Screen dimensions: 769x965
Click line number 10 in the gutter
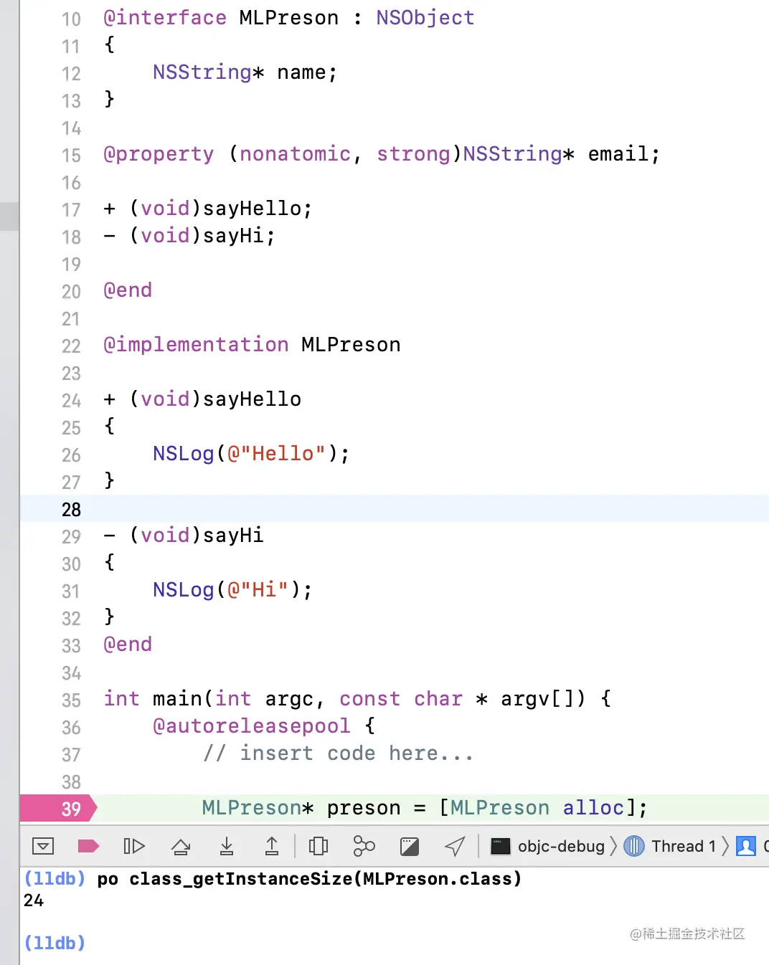pyautogui.click(x=71, y=19)
